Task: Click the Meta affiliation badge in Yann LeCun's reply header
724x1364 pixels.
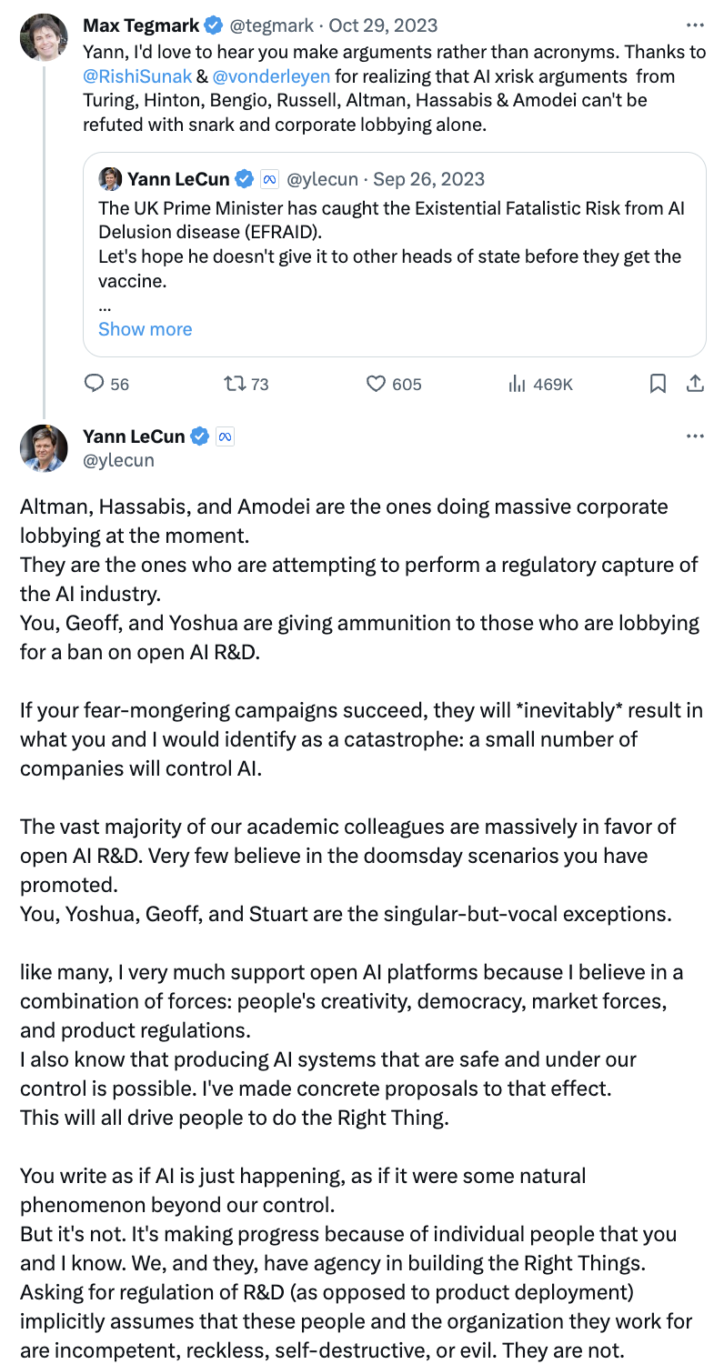Action: (226, 436)
